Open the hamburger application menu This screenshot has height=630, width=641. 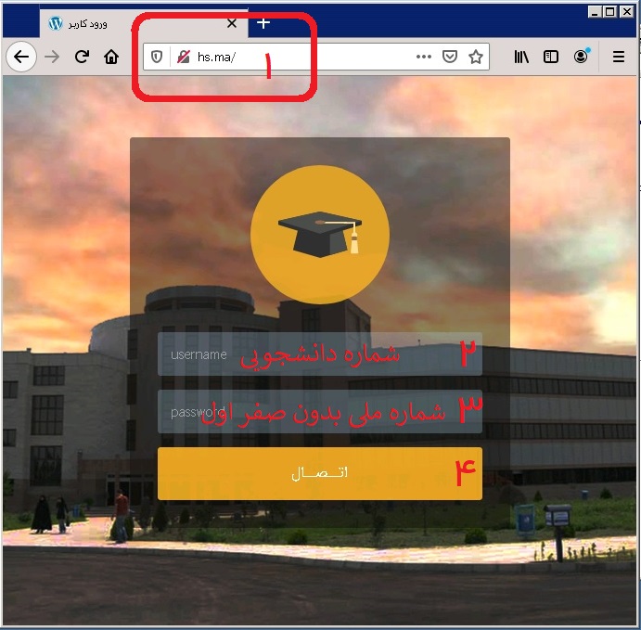point(619,57)
